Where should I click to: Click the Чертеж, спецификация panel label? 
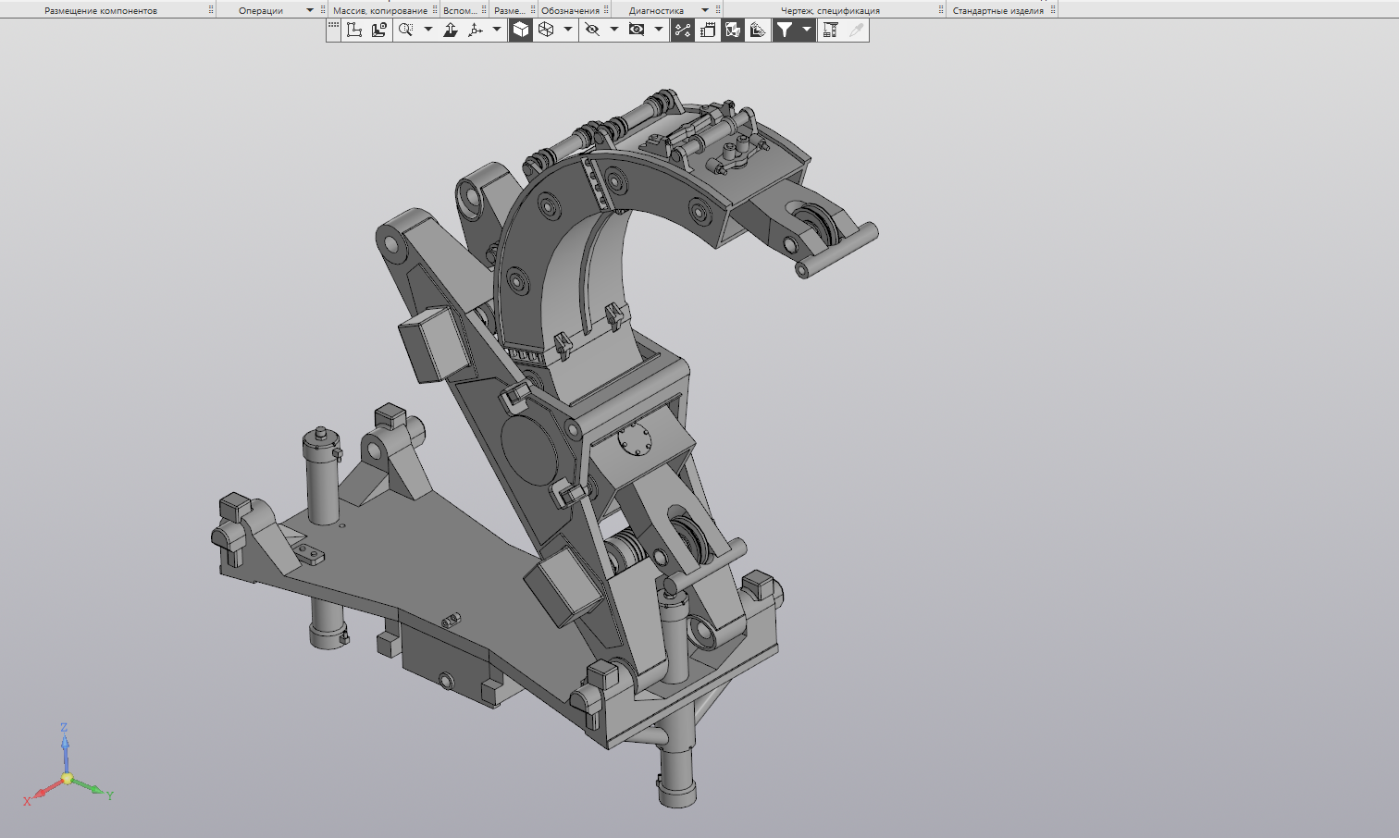[x=830, y=10]
